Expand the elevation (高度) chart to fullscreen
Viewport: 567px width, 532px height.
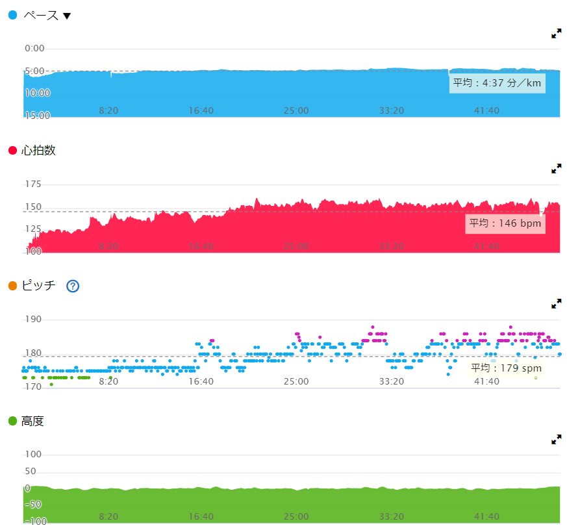pyautogui.click(x=556, y=440)
